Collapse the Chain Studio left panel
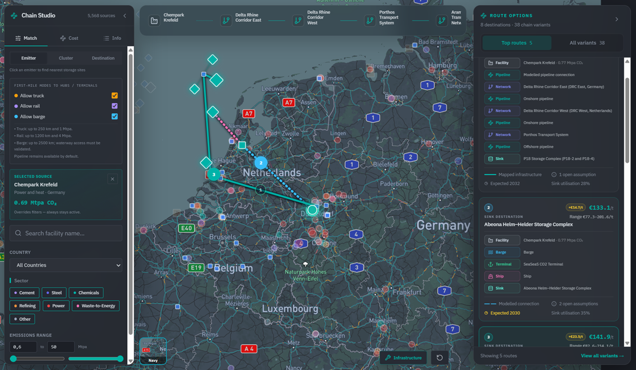 (x=124, y=16)
